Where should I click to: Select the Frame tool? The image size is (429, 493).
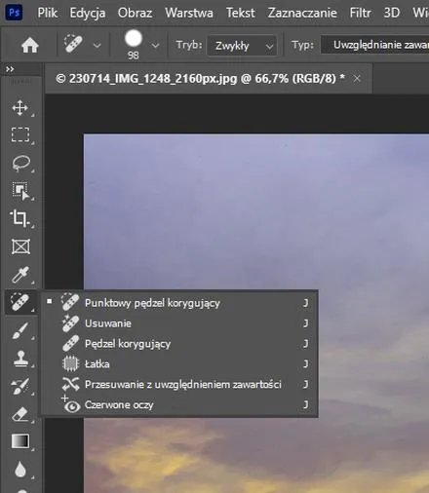coord(20,246)
